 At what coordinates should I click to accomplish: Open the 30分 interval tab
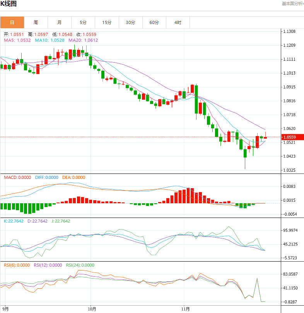[130, 22]
